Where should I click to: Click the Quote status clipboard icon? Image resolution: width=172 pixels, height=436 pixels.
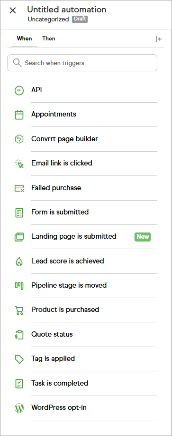click(x=19, y=335)
